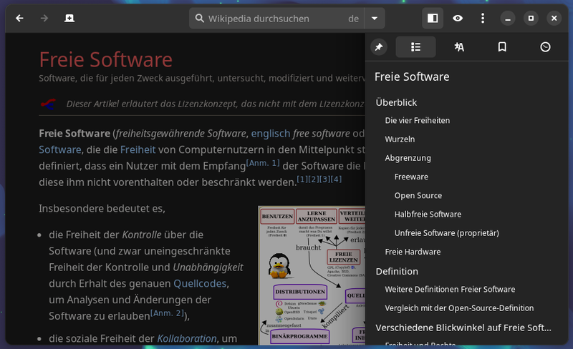Follow the 'Quellcodes' link
Viewport: 573px width, 349px height.
(200, 284)
